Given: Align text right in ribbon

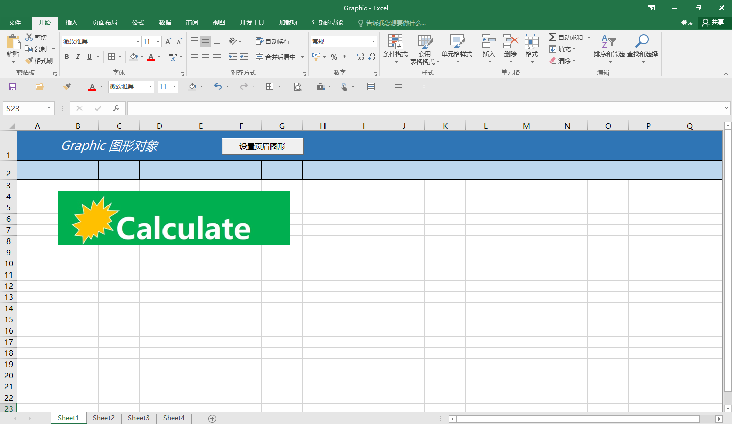Looking at the screenshot, I should [x=217, y=57].
